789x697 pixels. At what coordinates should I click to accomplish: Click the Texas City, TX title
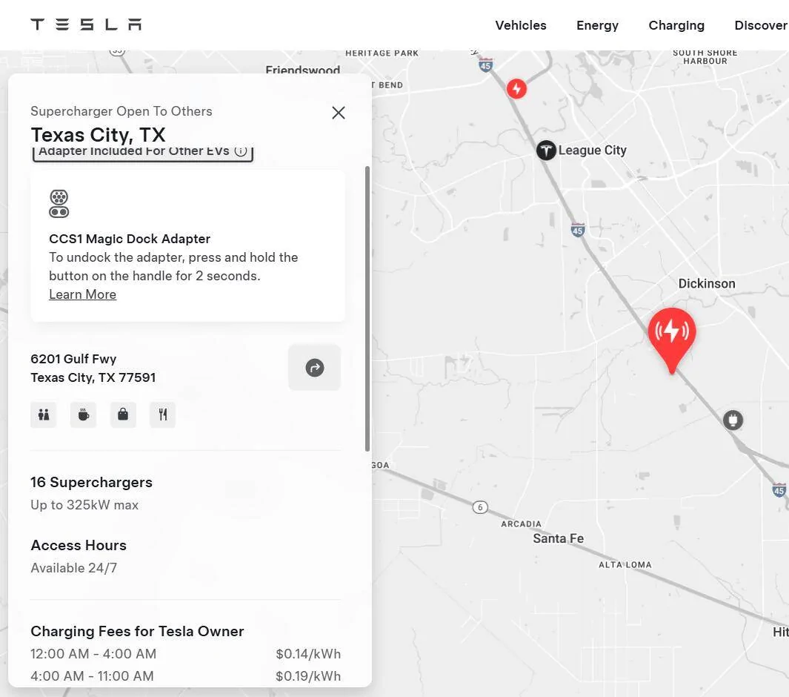(x=98, y=135)
